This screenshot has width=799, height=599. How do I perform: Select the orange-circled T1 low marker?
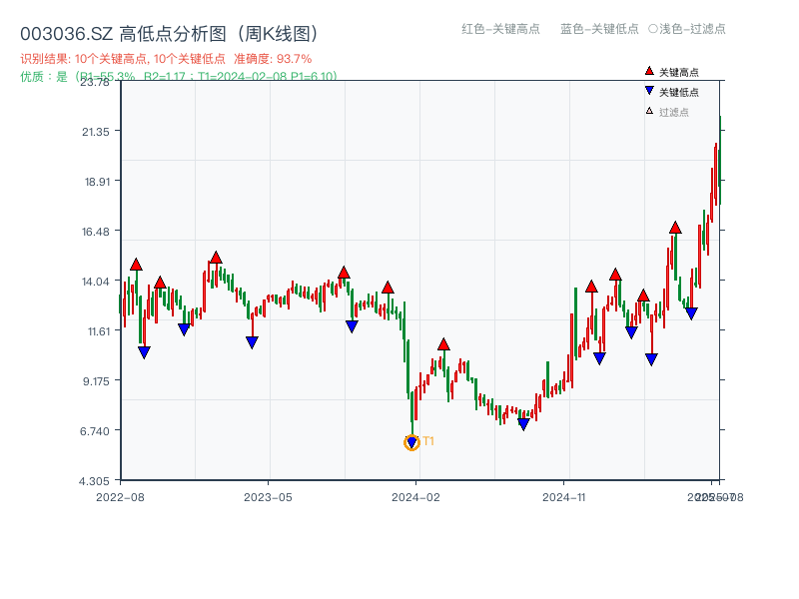pyautogui.click(x=411, y=442)
